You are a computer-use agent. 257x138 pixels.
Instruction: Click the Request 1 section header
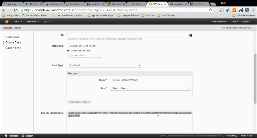pos(130,74)
